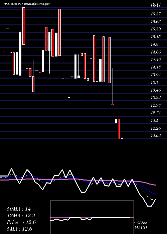Viewport: 167px width, 234px height.
Task: Click the 12MA : 13.2 readout
Action: pos(21,216)
